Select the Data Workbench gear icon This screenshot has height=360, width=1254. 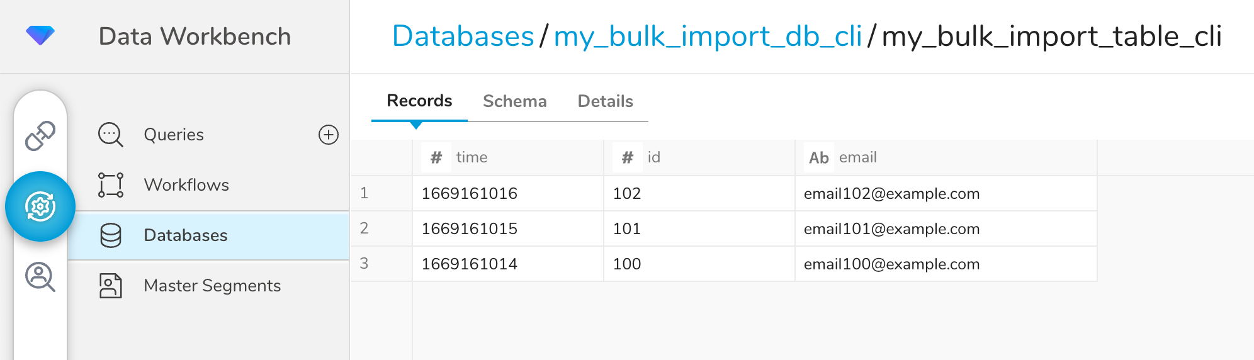coord(40,206)
